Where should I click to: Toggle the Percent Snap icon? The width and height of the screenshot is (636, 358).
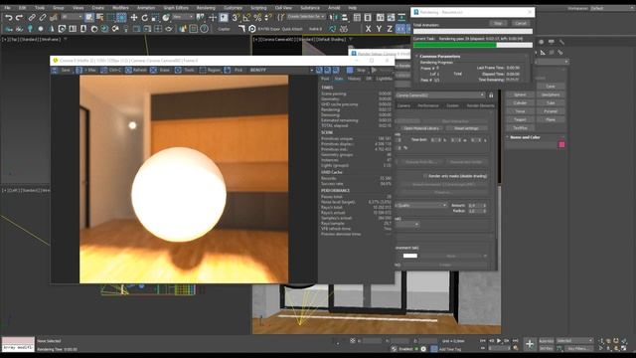click(x=257, y=18)
